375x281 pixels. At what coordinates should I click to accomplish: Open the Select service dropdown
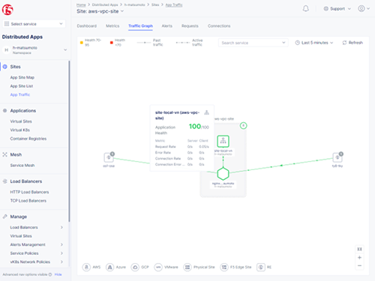click(x=34, y=24)
